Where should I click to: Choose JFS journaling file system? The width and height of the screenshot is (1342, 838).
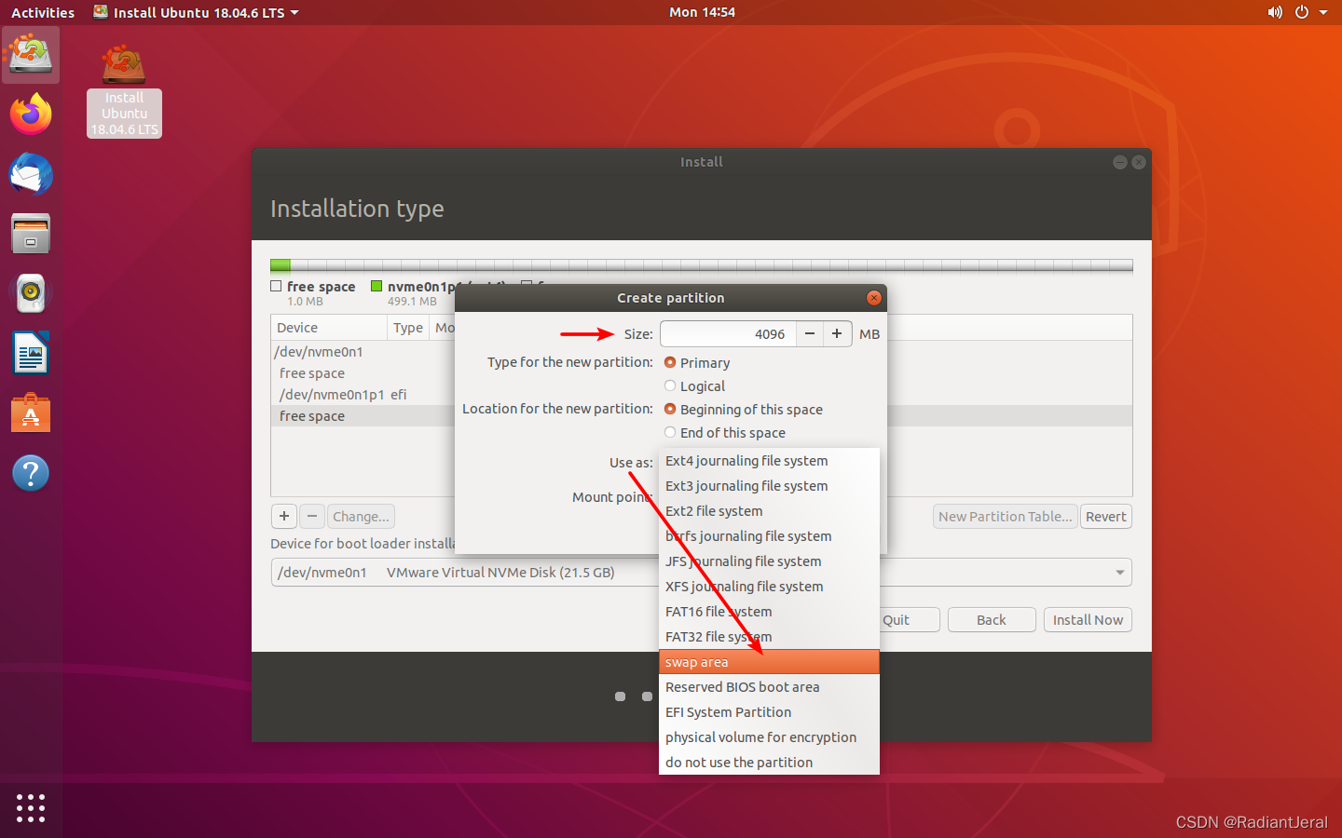tap(769, 561)
